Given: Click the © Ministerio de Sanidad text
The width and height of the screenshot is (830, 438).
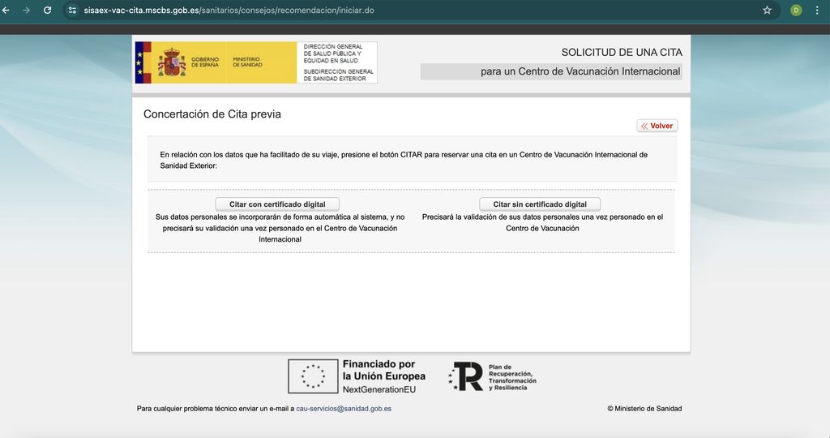Looking at the screenshot, I should click(x=644, y=408).
